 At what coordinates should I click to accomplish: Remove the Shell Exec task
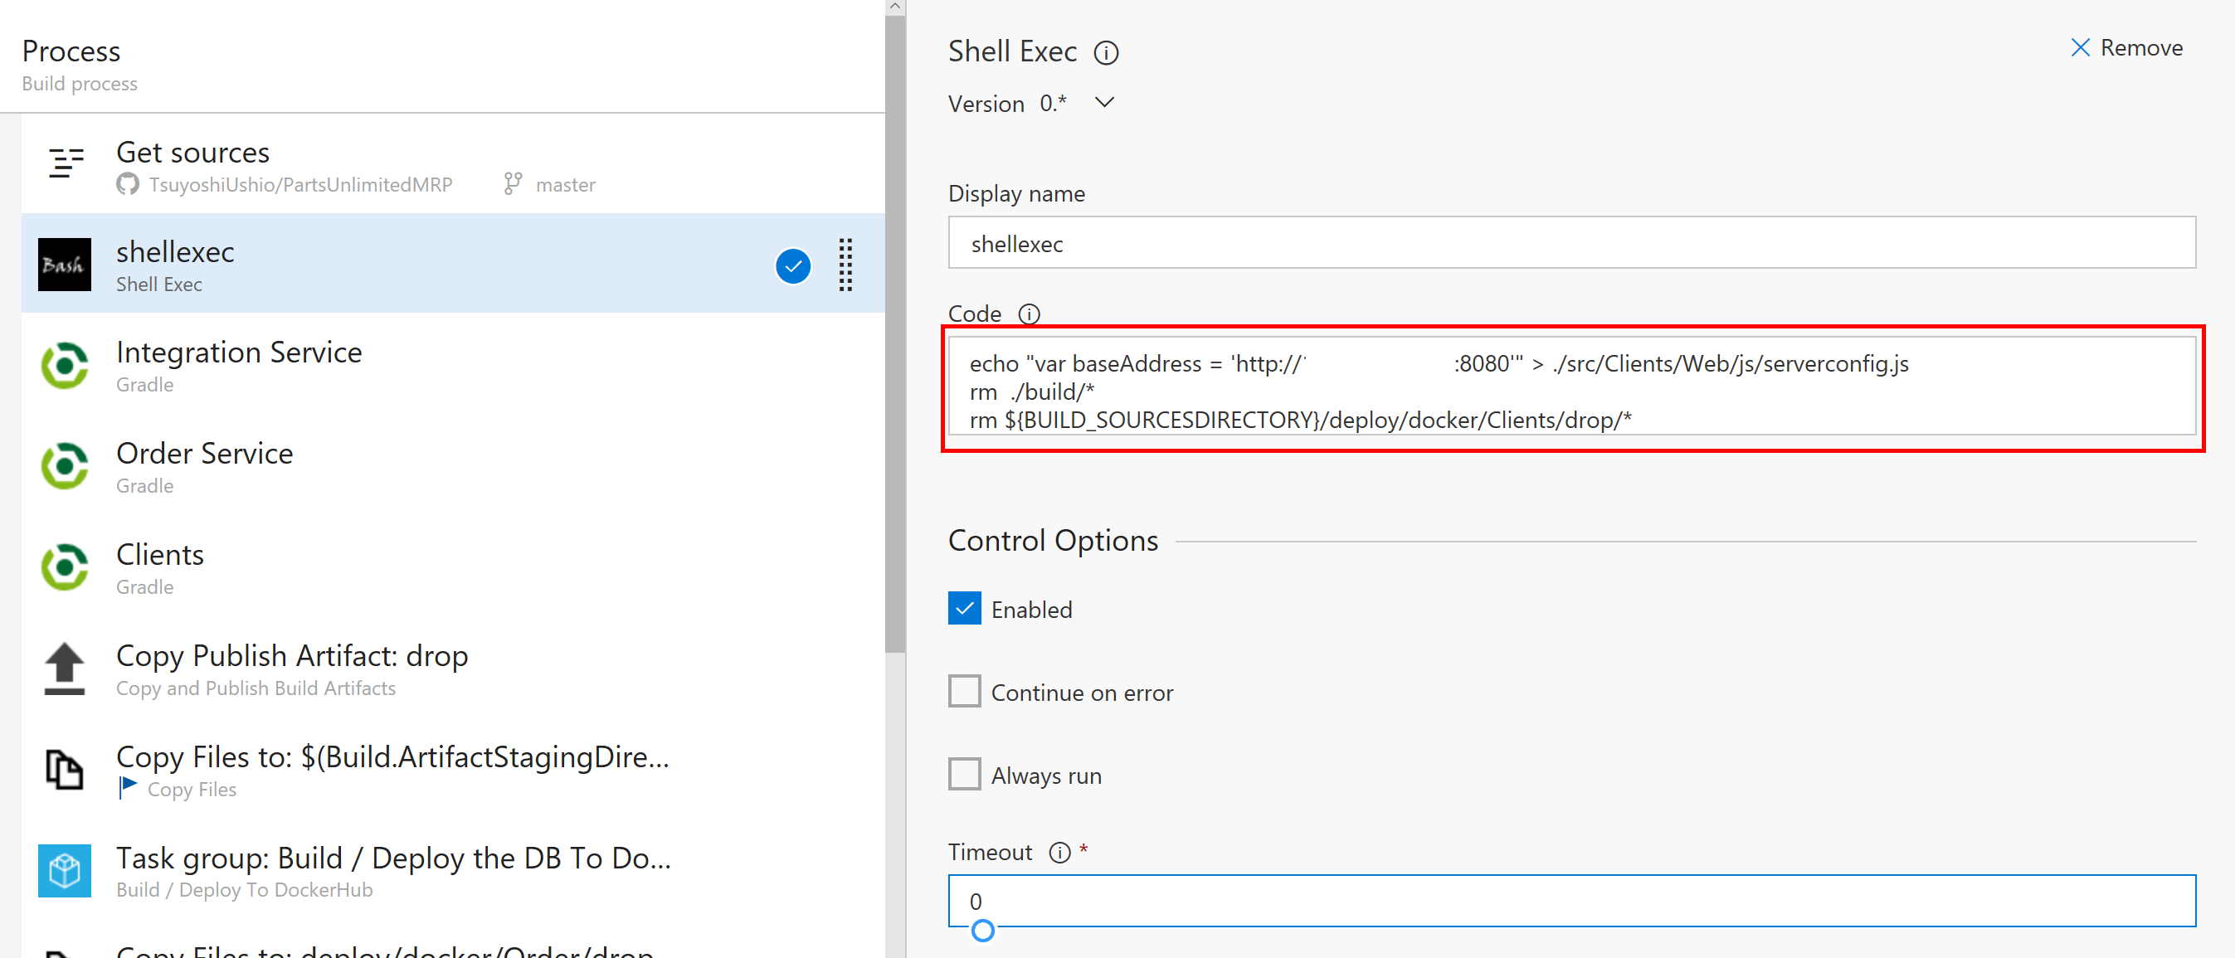[x=2125, y=48]
